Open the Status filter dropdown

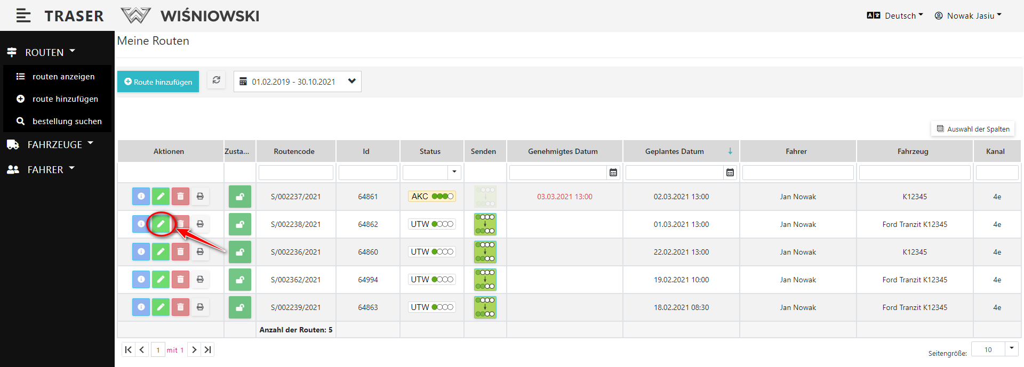coord(454,172)
